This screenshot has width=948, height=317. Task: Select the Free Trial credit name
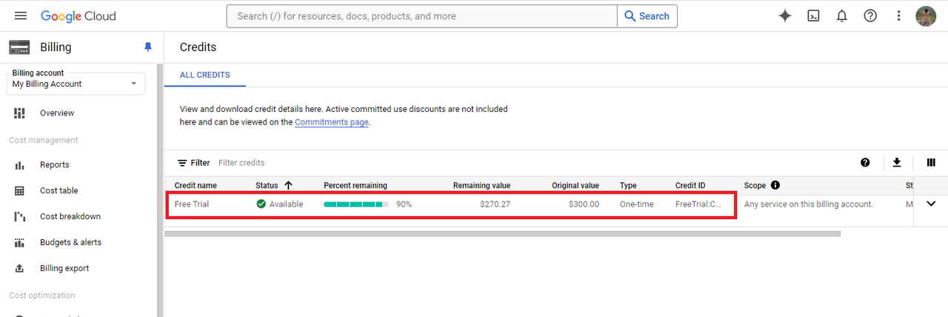tap(192, 204)
